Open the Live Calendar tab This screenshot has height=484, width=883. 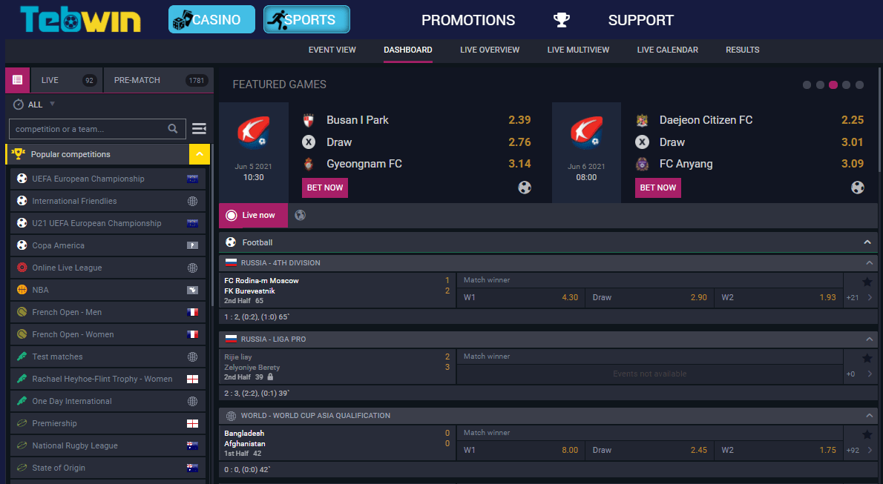pos(667,50)
